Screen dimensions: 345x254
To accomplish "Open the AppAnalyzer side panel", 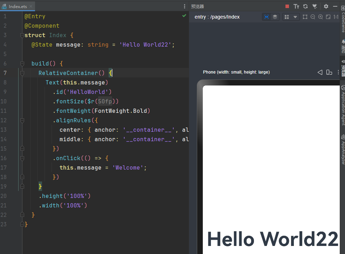I will [343, 150].
